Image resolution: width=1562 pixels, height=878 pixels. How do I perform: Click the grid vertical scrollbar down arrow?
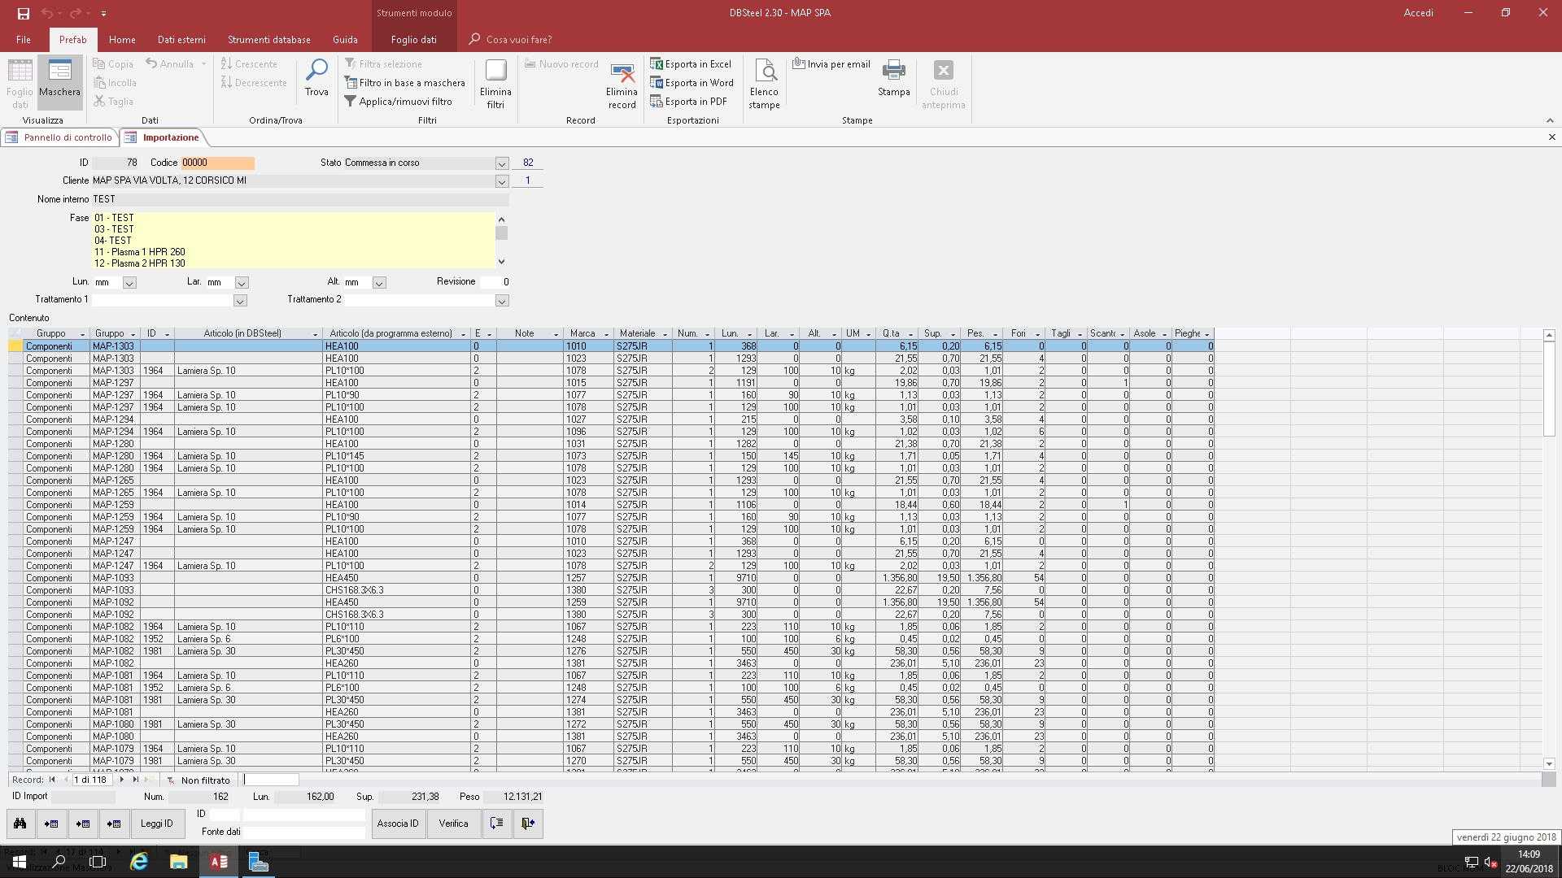[x=1549, y=764]
